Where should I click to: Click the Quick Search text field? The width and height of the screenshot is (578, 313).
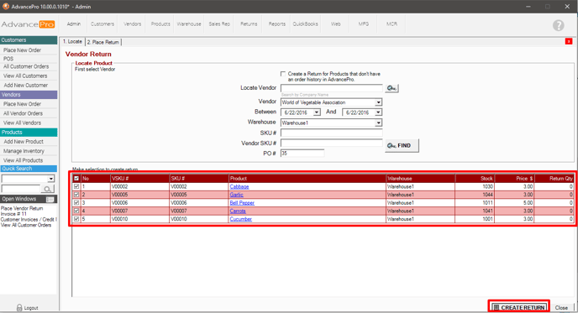pos(21,189)
